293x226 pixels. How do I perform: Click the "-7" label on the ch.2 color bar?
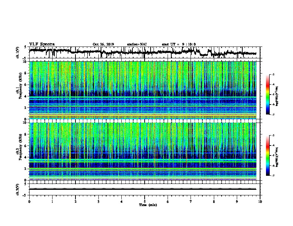273,175
